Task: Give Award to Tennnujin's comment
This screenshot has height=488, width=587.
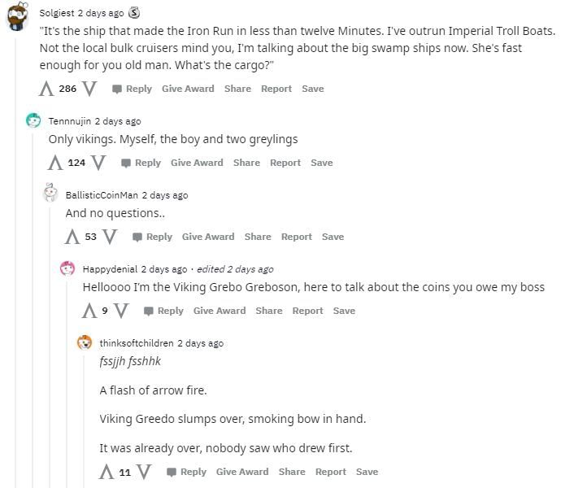Action: 197,163
